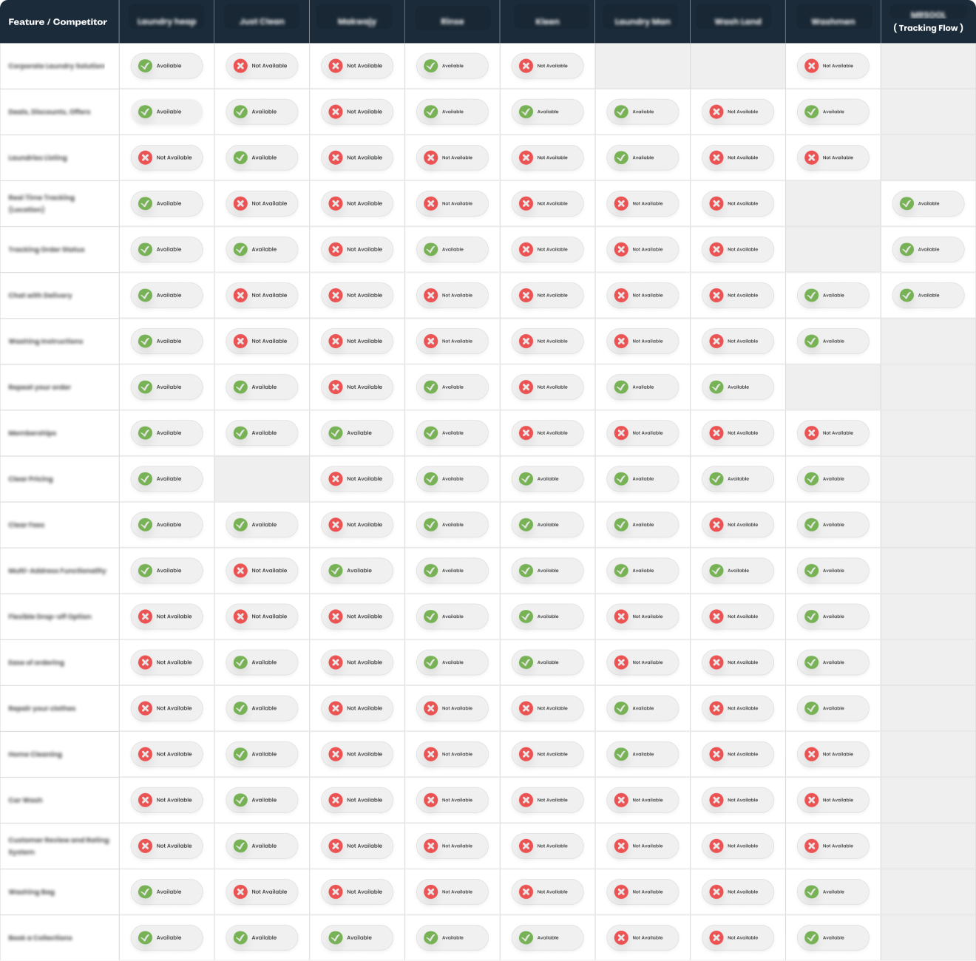Click the Customer Review and Rating System label
Image resolution: width=976 pixels, height=961 pixels.
[58, 846]
